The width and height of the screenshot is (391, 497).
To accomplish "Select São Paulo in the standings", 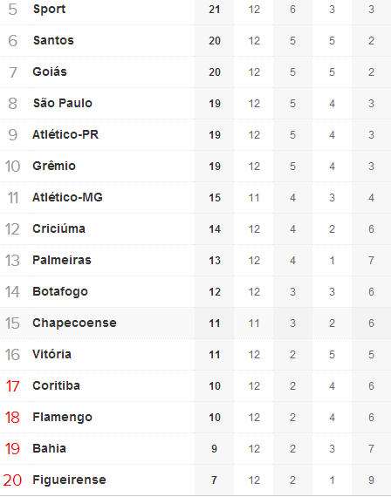I will click(x=63, y=103).
